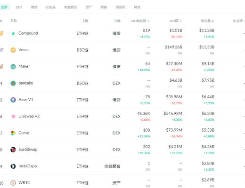This screenshot has height=188, width=245.
Task: Sort by 收益率 column header
Action: tap(239, 21)
